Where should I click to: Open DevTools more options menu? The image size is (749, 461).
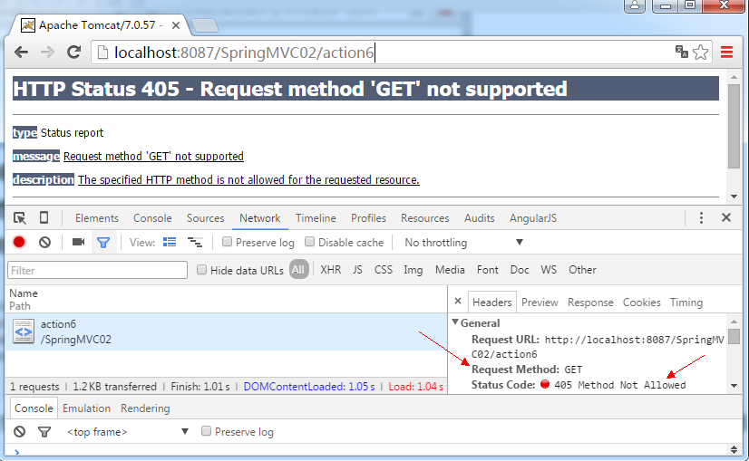(701, 218)
